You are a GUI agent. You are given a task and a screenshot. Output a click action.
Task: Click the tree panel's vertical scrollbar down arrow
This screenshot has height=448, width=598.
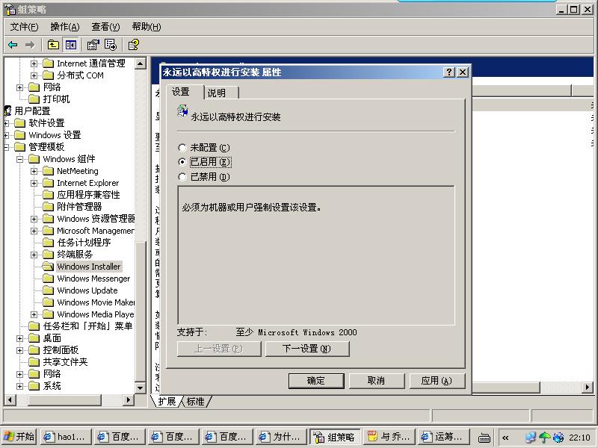(140, 388)
